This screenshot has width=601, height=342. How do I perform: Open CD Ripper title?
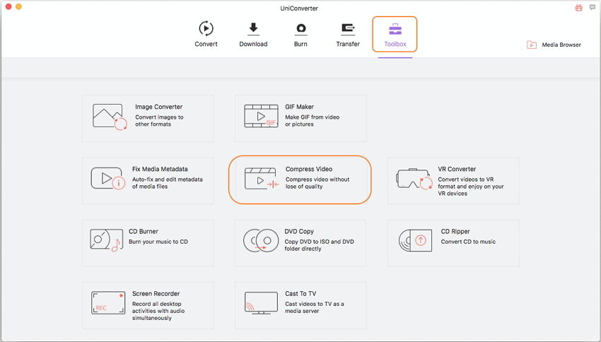455,231
